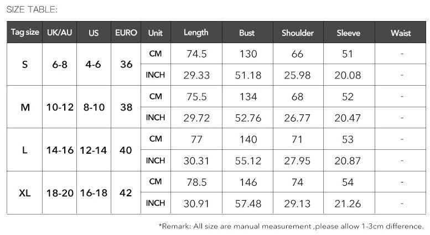This screenshot has width=430, height=235.
Task: Click the 10-12 UK/AU size cell
Action: tap(60, 107)
